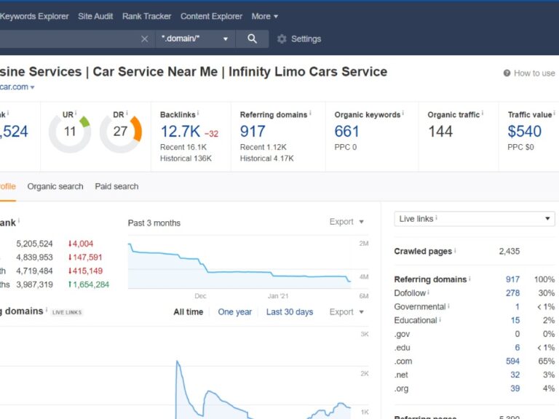Click Organic keywords value 661
Image resolution: width=559 pixels, height=419 pixels.
pos(346,132)
